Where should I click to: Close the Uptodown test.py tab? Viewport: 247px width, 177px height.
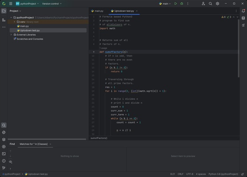(x=137, y=11)
